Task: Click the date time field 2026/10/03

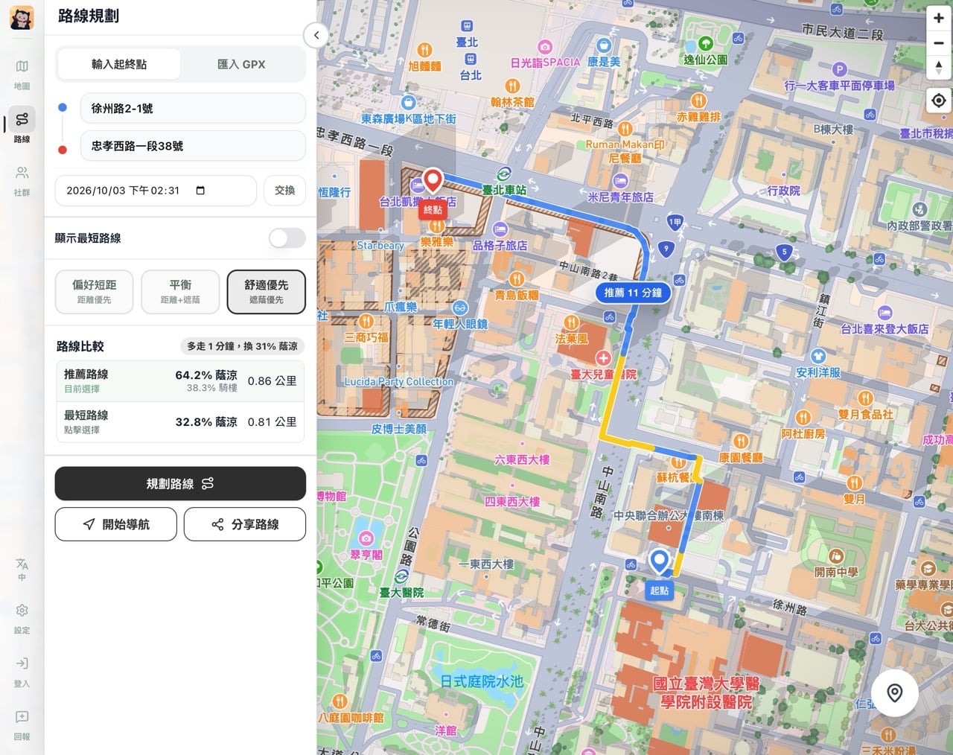Action: pos(156,191)
